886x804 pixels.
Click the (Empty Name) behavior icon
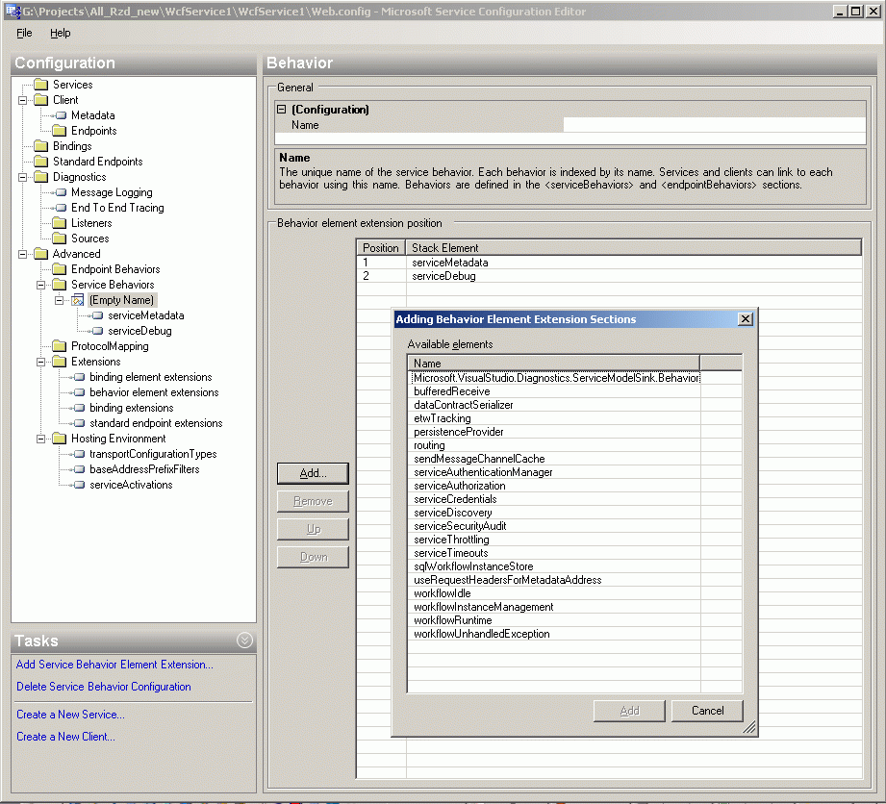tap(78, 300)
